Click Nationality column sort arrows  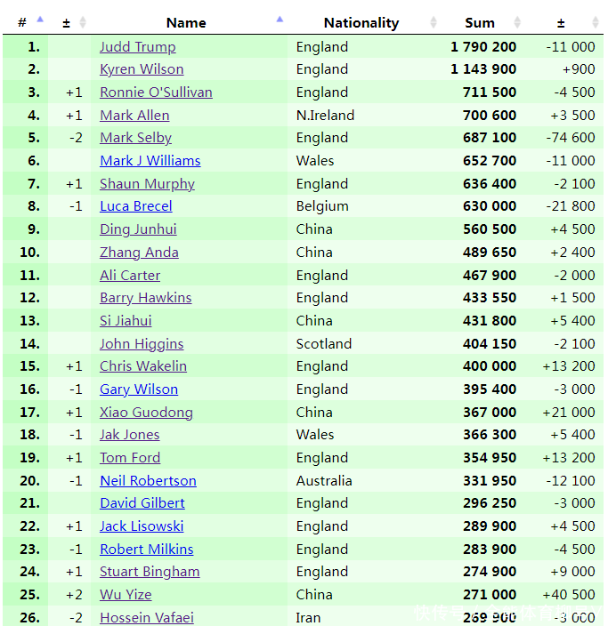(434, 22)
